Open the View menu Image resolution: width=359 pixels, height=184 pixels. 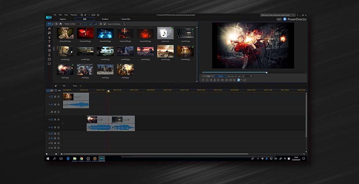pyautogui.click(x=66, y=15)
